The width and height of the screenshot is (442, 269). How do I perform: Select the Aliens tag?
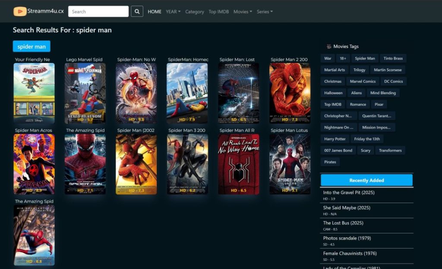coord(356,93)
